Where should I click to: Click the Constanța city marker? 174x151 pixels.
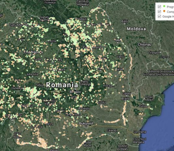pyautogui.click(x=140, y=134)
